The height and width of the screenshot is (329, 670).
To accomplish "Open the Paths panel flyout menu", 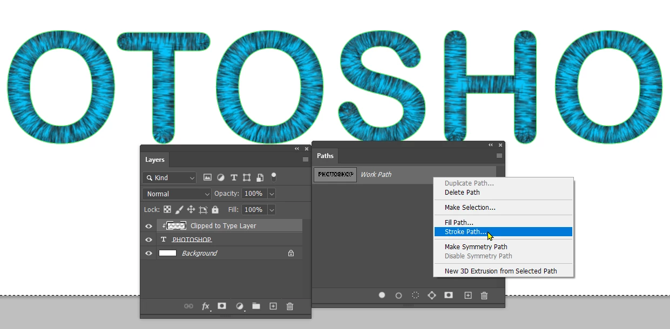I will (499, 156).
